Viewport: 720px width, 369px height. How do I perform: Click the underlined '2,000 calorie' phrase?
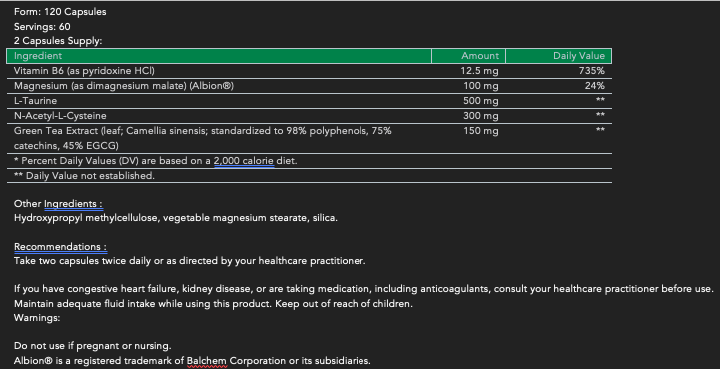pos(244,161)
